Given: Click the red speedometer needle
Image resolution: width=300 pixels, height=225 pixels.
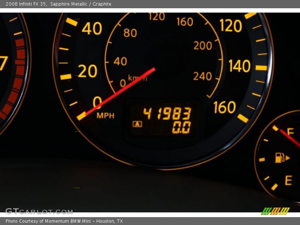Looking at the screenshot, I should [120, 91].
